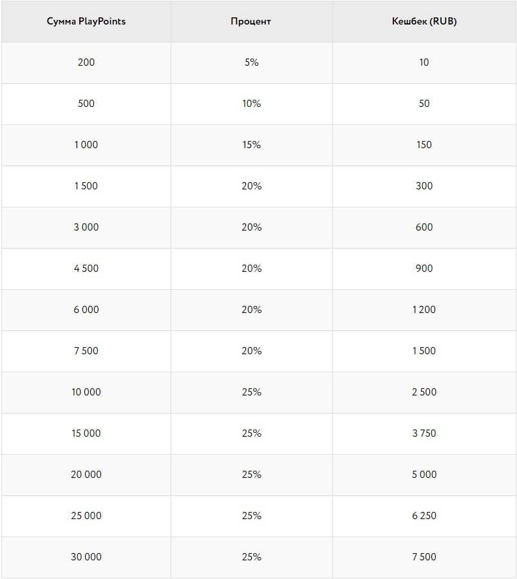Click the 15% percent cell
This screenshot has width=517, height=579.
click(251, 145)
